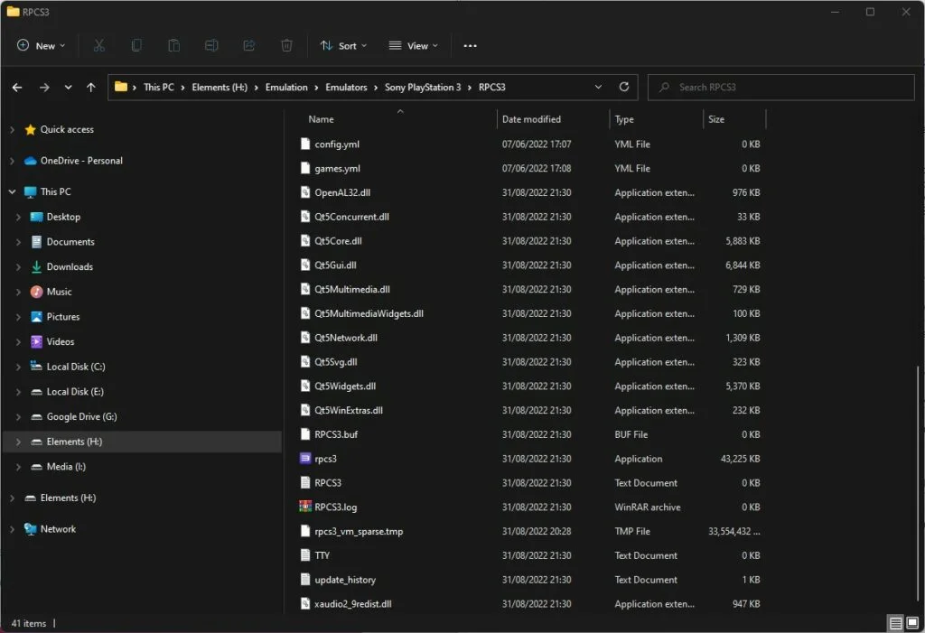Click the Local Disk (C:) drive icon
This screenshot has width=925, height=633.
tap(36, 367)
